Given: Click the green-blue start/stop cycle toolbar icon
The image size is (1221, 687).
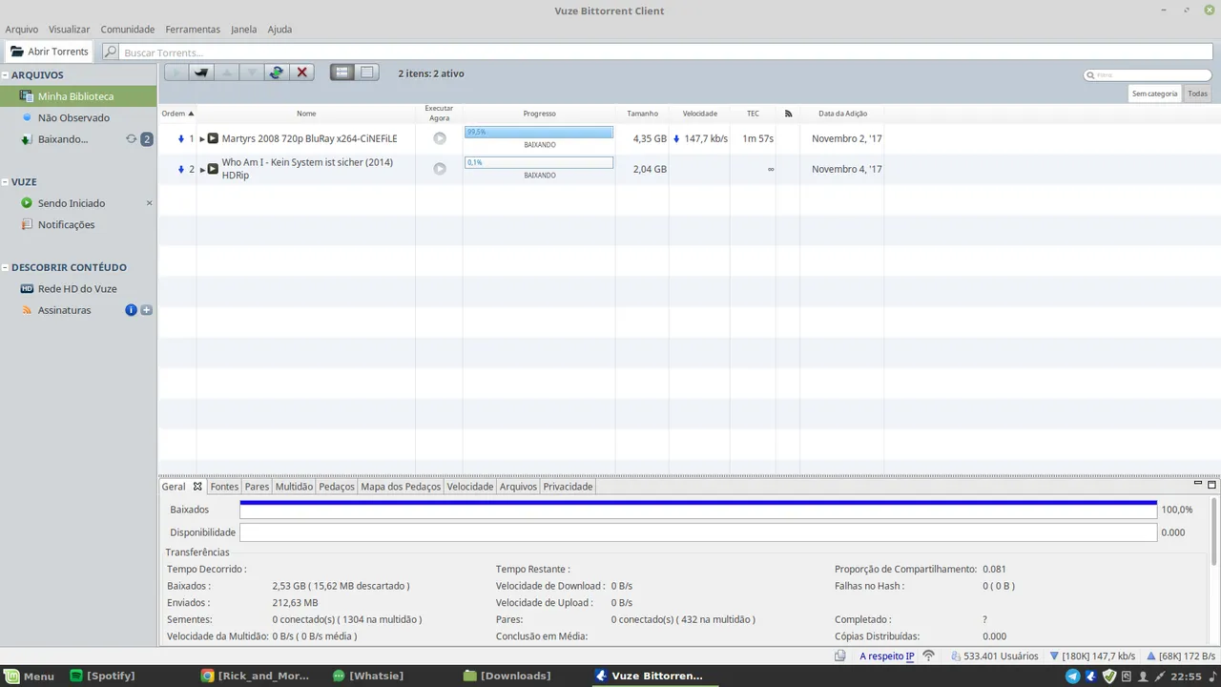Looking at the screenshot, I should (277, 73).
